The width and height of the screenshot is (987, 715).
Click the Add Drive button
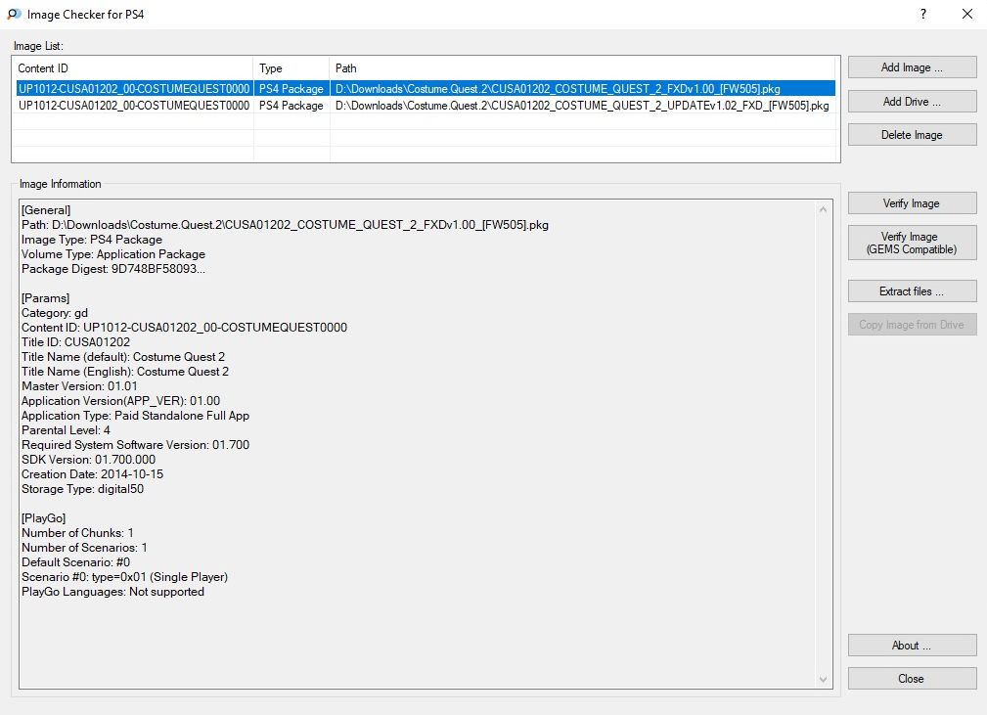tap(912, 102)
